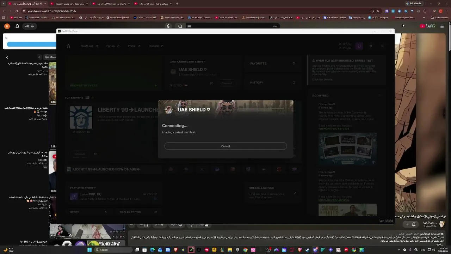Screen dimensions: 451x254
Task: Click the FiveM logo icon in launcher
Action: [69, 46]
